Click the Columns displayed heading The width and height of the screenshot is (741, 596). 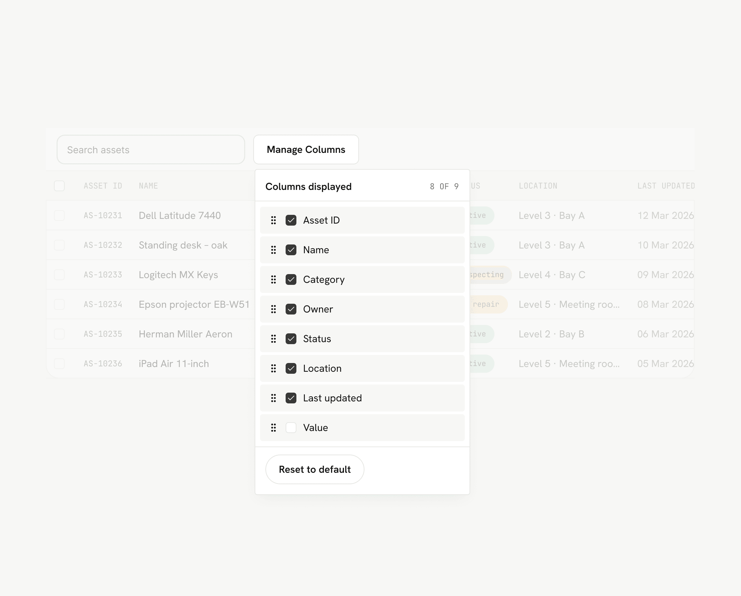point(308,187)
